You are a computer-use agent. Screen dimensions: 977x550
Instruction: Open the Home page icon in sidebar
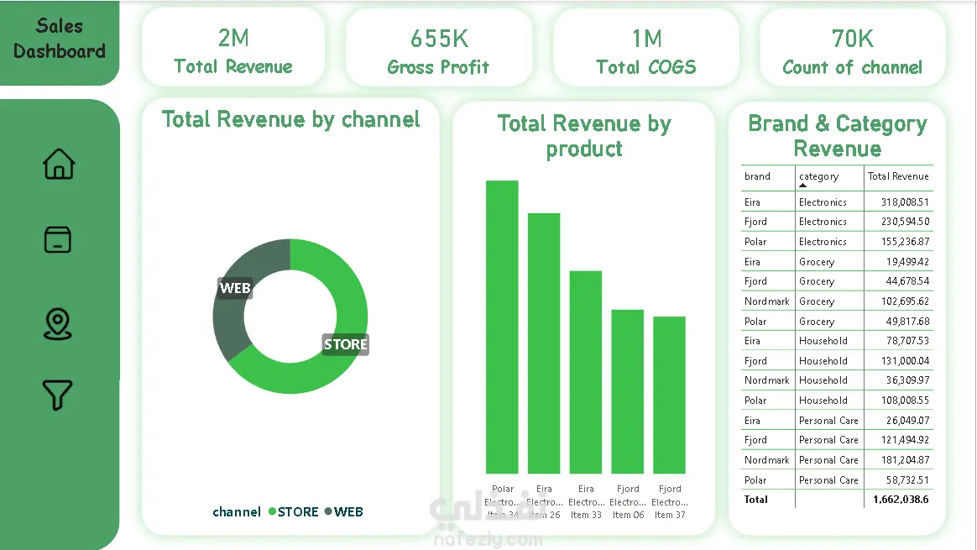59,164
